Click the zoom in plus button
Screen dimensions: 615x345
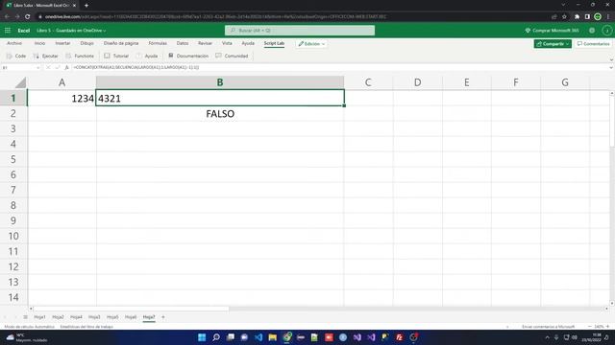608,327
